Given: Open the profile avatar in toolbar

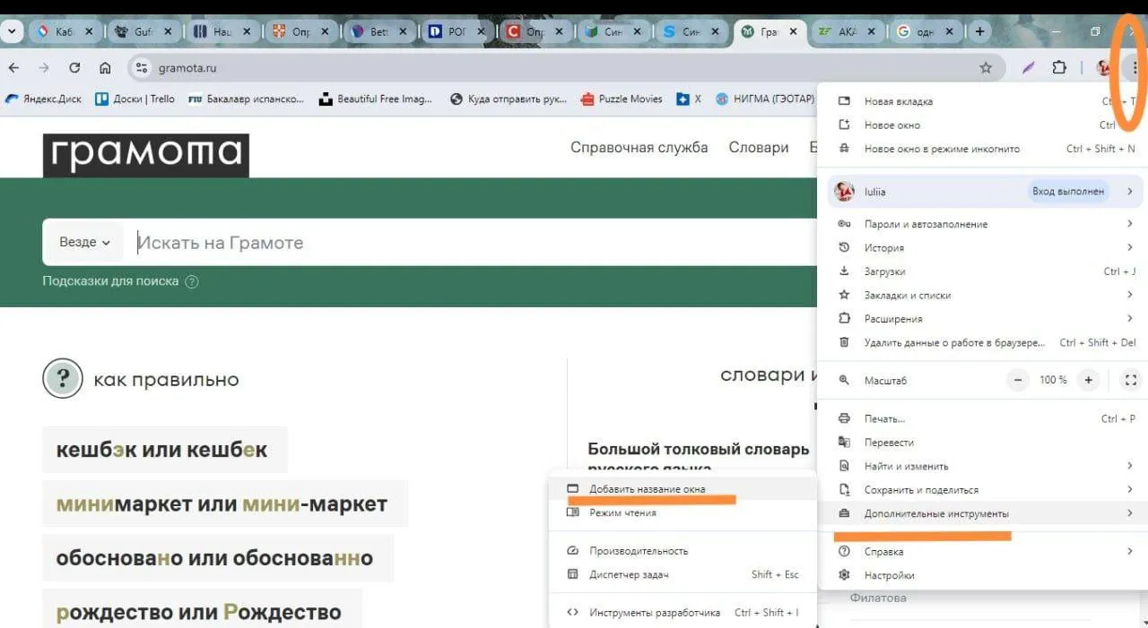Looking at the screenshot, I should tap(1104, 67).
